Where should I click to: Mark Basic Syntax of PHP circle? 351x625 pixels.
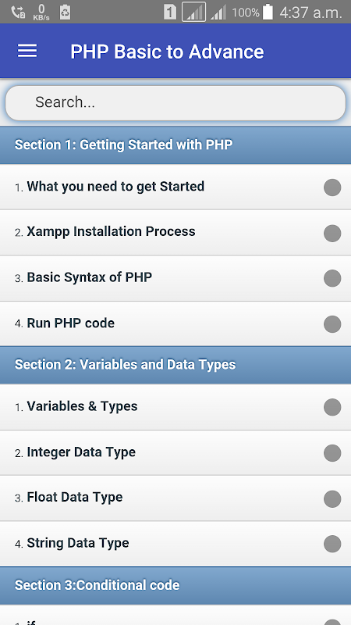click(332, 278)
